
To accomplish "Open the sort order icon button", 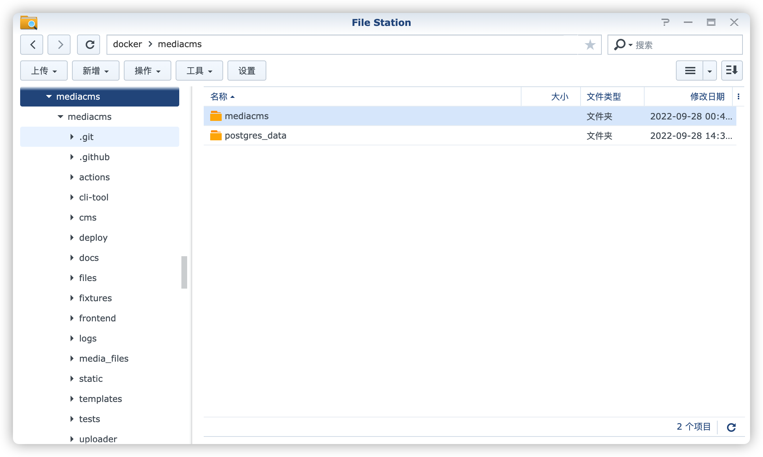I will [732, 71].
